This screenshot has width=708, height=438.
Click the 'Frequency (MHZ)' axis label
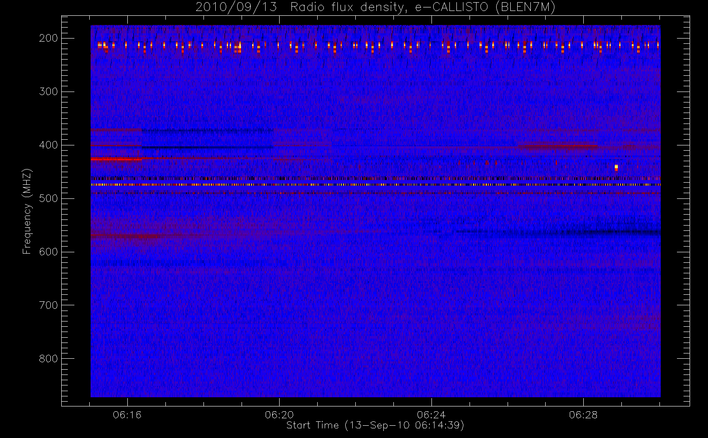(27, 211)
